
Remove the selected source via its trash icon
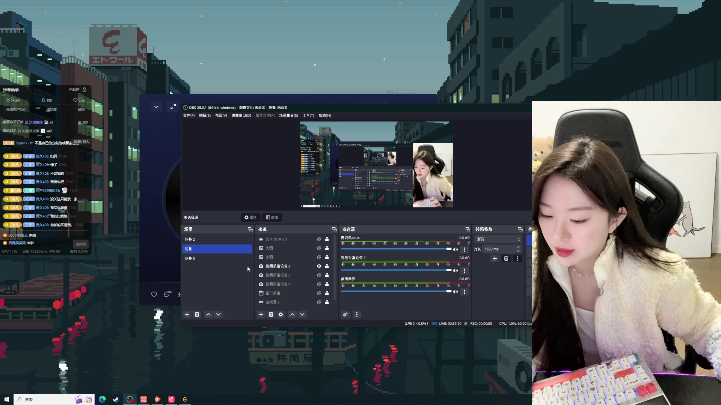click(271, 315)
